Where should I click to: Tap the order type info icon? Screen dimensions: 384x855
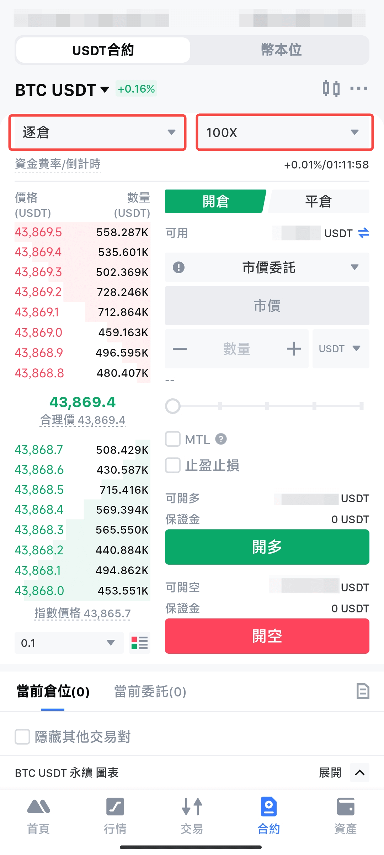pos(178,267)
